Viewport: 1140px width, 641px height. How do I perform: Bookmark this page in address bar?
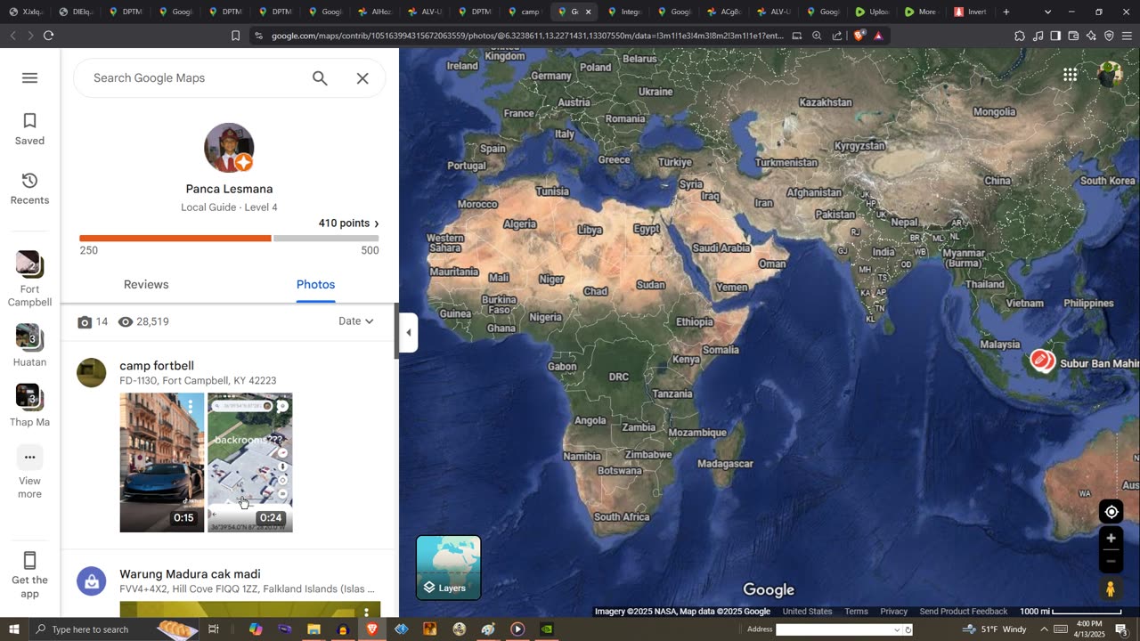click(x=235, y=36)
